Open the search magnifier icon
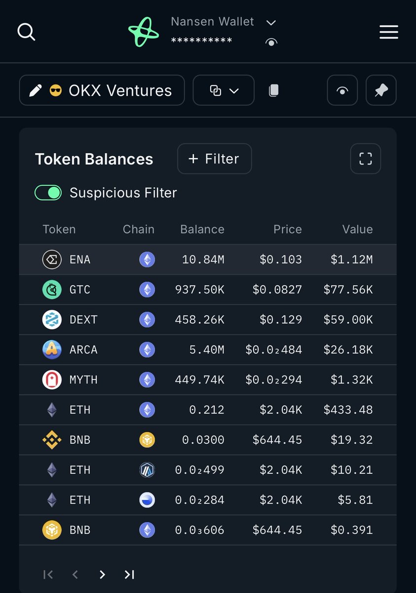The image size is (416, 593). click(x=26, y=32)
